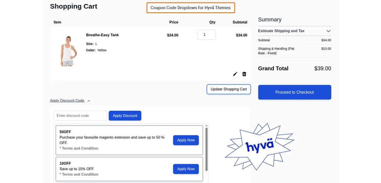Focus the Enter discount code field
The width and height of the screenshot is (381, 183).
coord(80,116)
